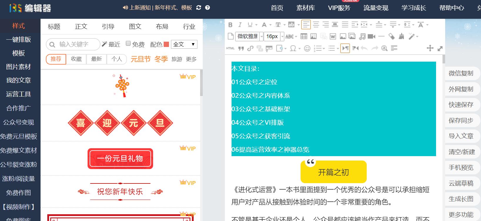Image resolution: width=481 pixels, height=221 pixels.
Task: Insert a video using the camera icon
Action: pyautogui.click(x=371, y=36)
